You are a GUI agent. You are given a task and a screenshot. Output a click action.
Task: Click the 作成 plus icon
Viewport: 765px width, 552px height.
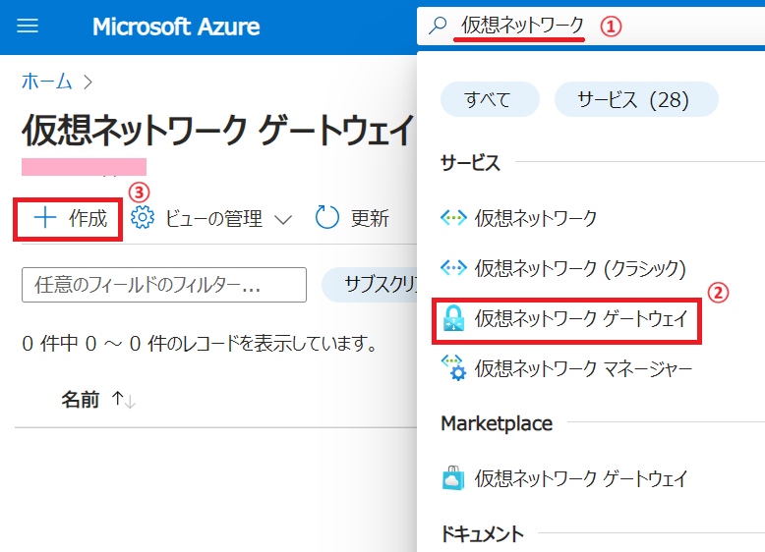(x=45, y=218)
